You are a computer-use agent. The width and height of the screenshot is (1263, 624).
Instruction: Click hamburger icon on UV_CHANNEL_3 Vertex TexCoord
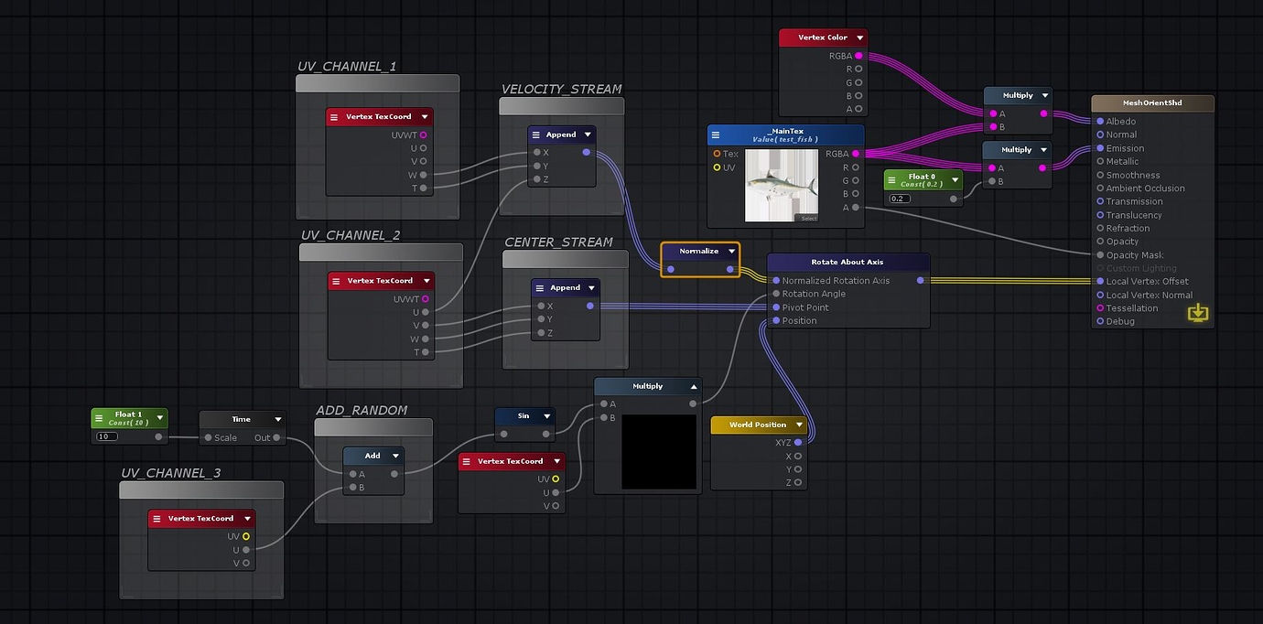click(157, 519)
